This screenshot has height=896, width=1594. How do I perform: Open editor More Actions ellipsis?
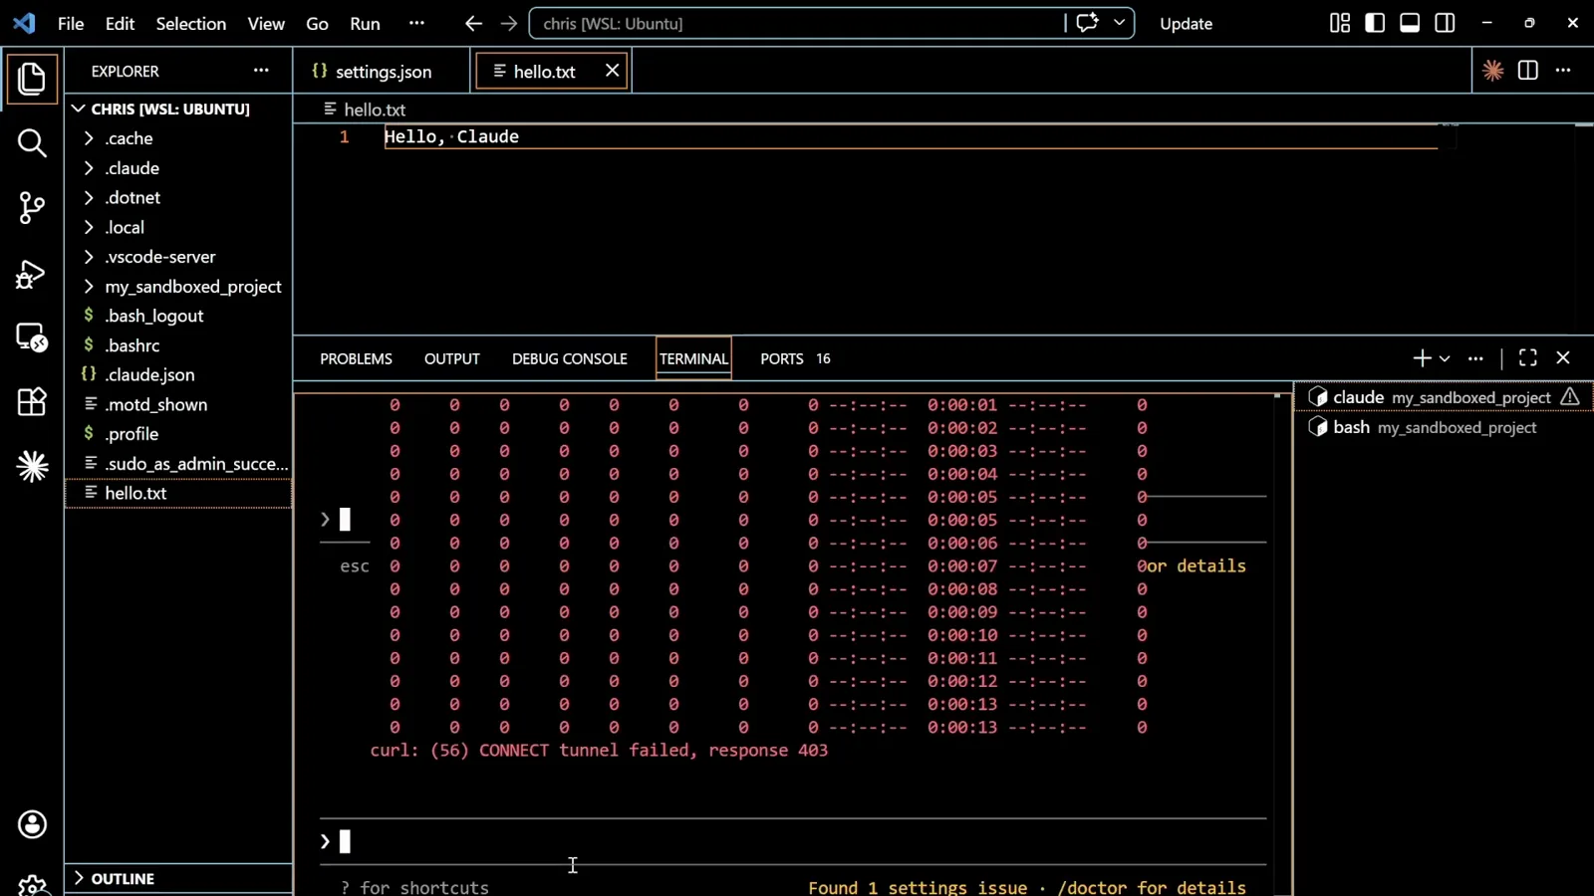coord(1563,71)
